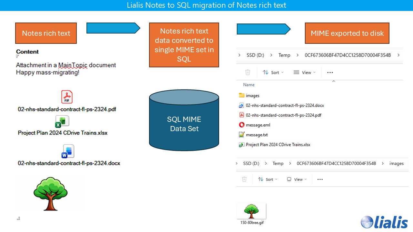Screen dimensions: 413x232
Task: Collapse the Name column using its chevron
Action: point(334,82)
